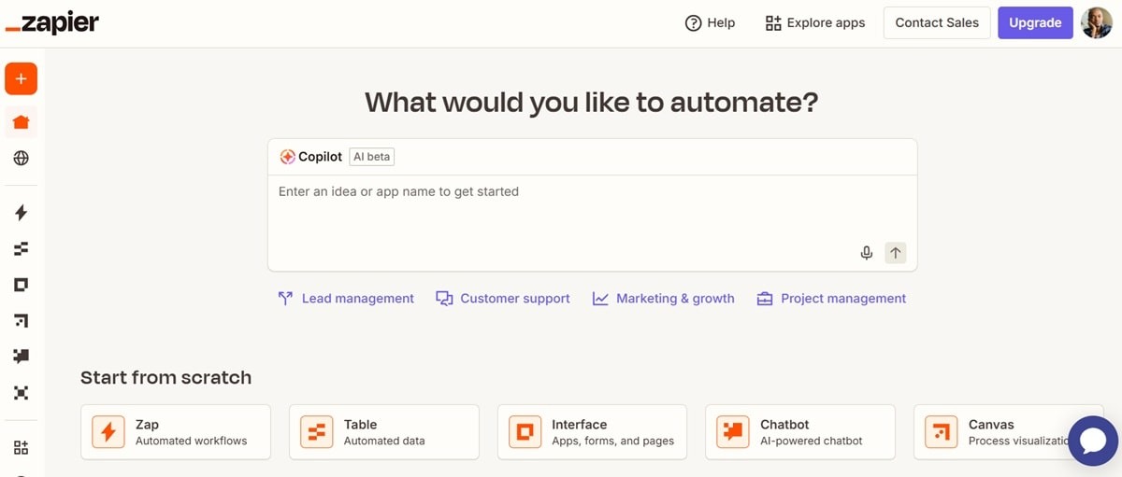This screenshot has width=1122, height=477.
Task: Submit Copilot prompt with the arrow button
Action: [896, 253]
